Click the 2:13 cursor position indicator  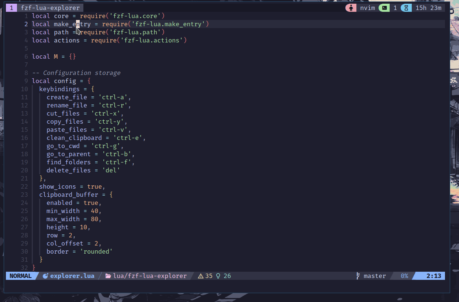coord(434,276)
